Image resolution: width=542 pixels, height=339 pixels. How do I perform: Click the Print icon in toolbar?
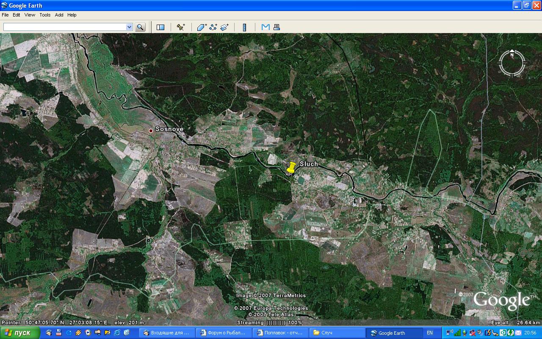(277, 27)
